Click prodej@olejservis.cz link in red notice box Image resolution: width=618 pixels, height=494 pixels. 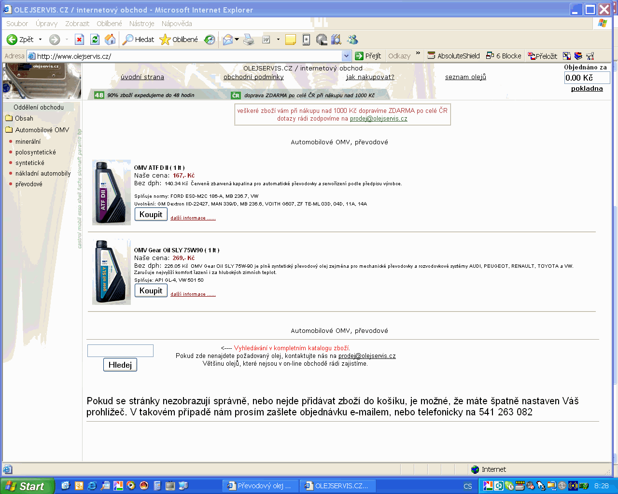point(379,118)
